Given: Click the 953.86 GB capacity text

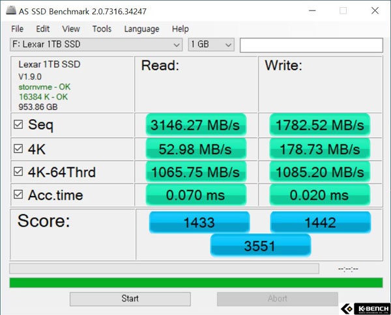Looking at the screenshot, I should [x=38, y=107].
